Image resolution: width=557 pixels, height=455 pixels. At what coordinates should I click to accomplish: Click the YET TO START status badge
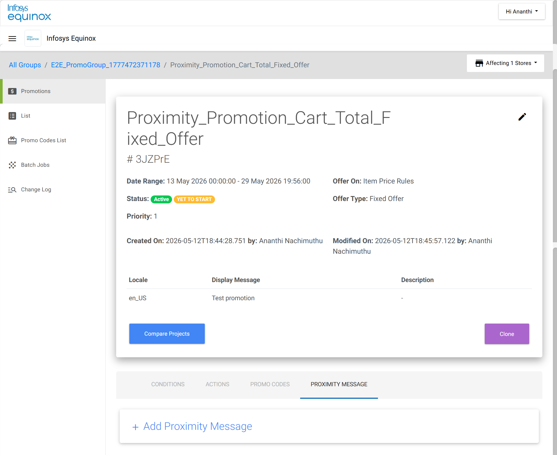pyautogui.click(x=194, y=199)
